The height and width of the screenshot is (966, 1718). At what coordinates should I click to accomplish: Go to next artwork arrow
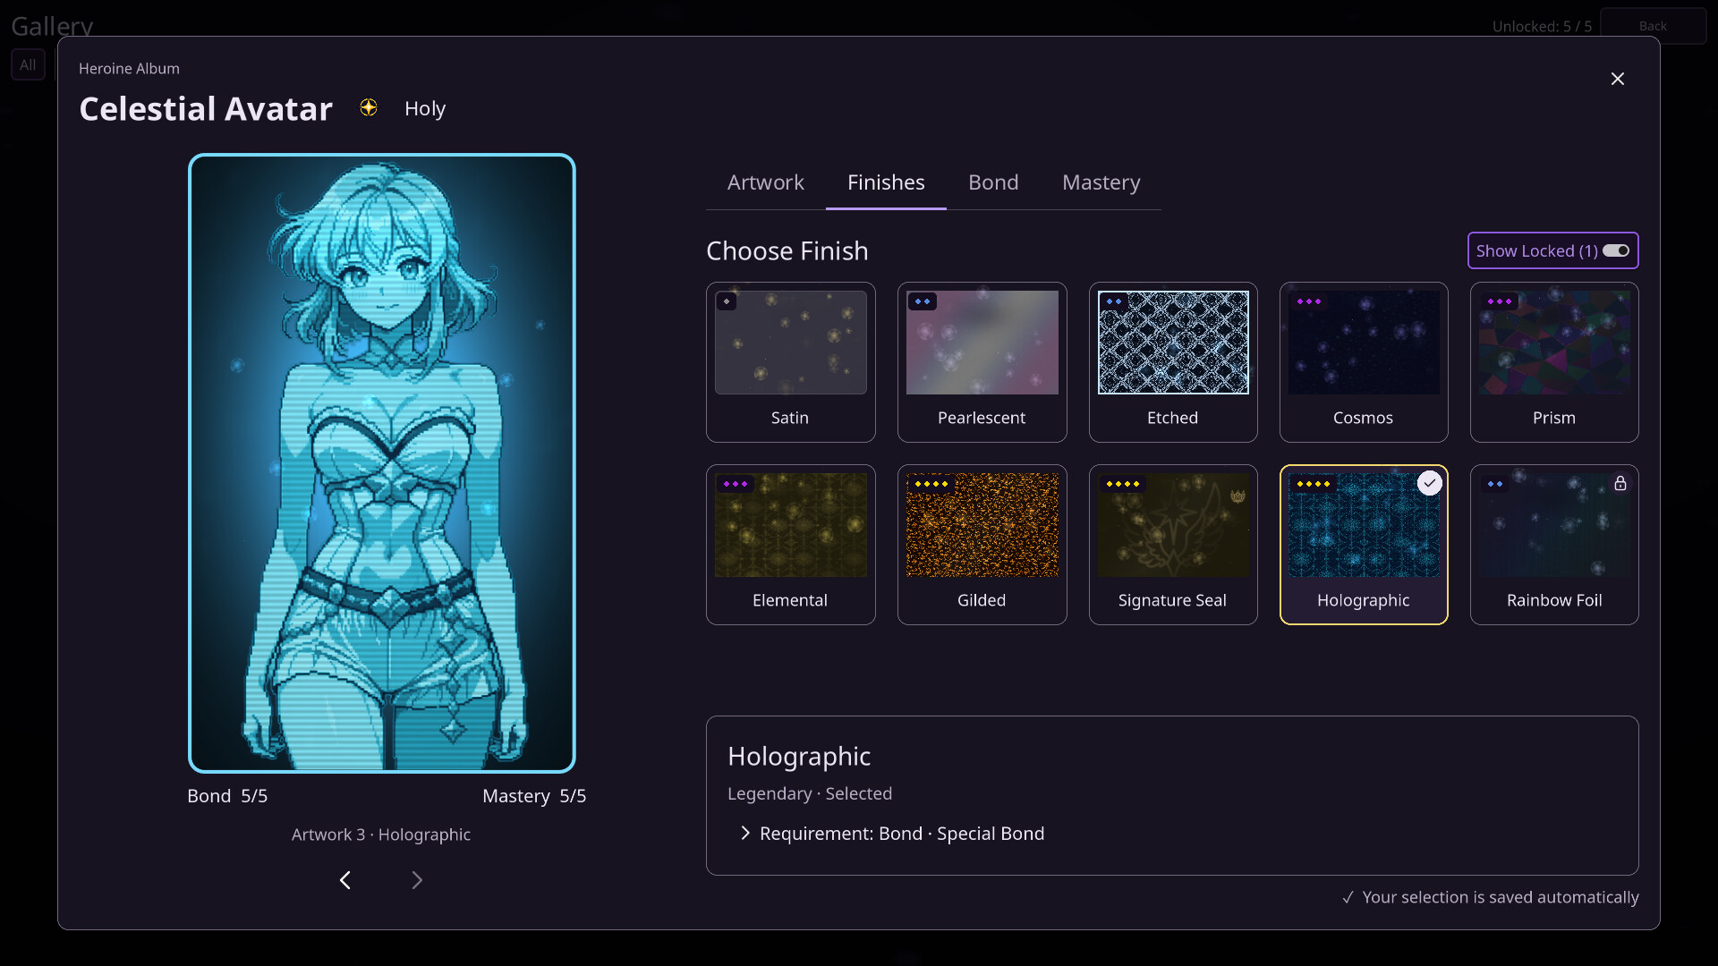coord(417,880)
